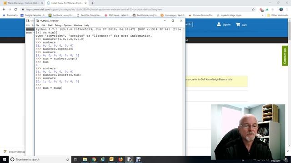Click the webcam video overlay
The width and height of the screenshot is (291, 163).
click(248, 132)
